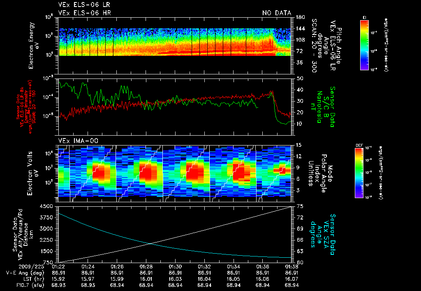Click the LST value 15.97
The image size is (421, 291).
coord(88,279)
